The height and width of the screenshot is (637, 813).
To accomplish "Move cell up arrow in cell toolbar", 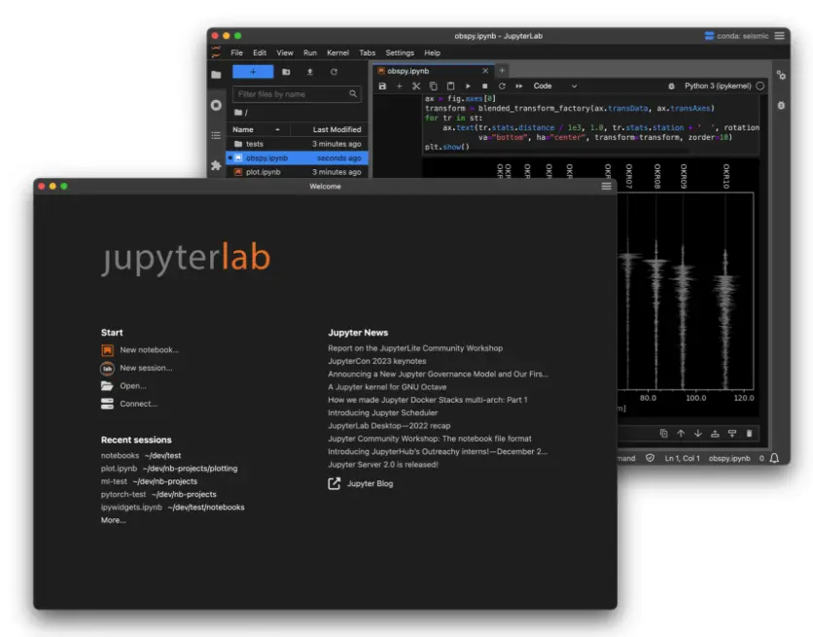I will pos(681,434).
